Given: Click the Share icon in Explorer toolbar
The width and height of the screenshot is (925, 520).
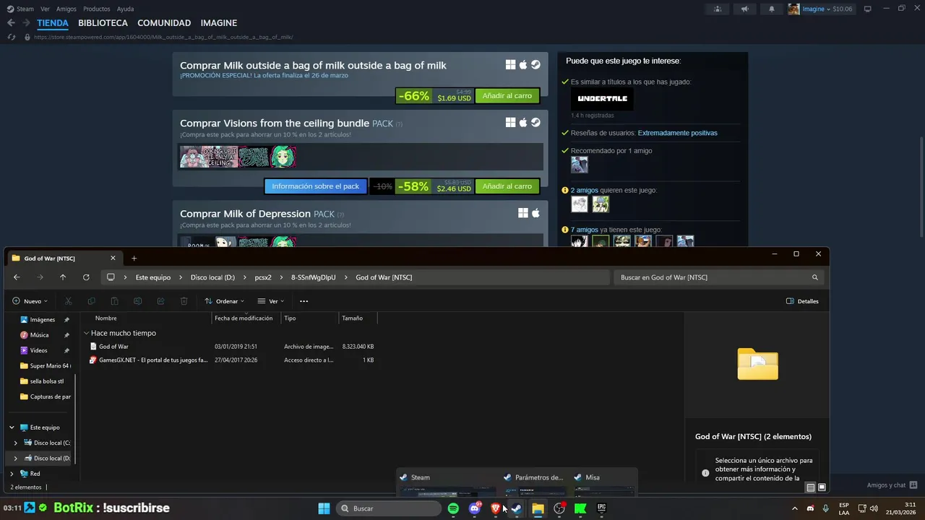Looking at the screenshot, I should click(x=160, y=301).
